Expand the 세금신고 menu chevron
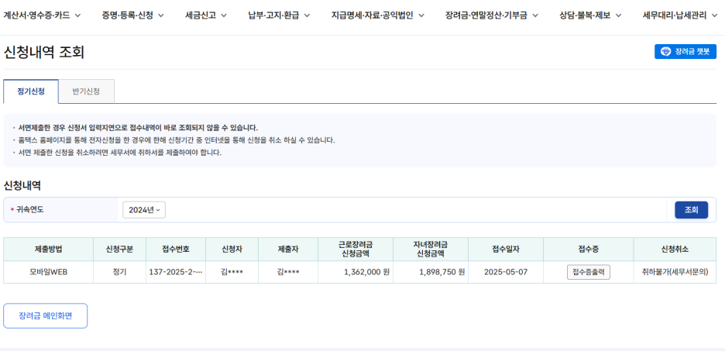Image resolution: width=725 pixels, height=351 pixels. 224,15
